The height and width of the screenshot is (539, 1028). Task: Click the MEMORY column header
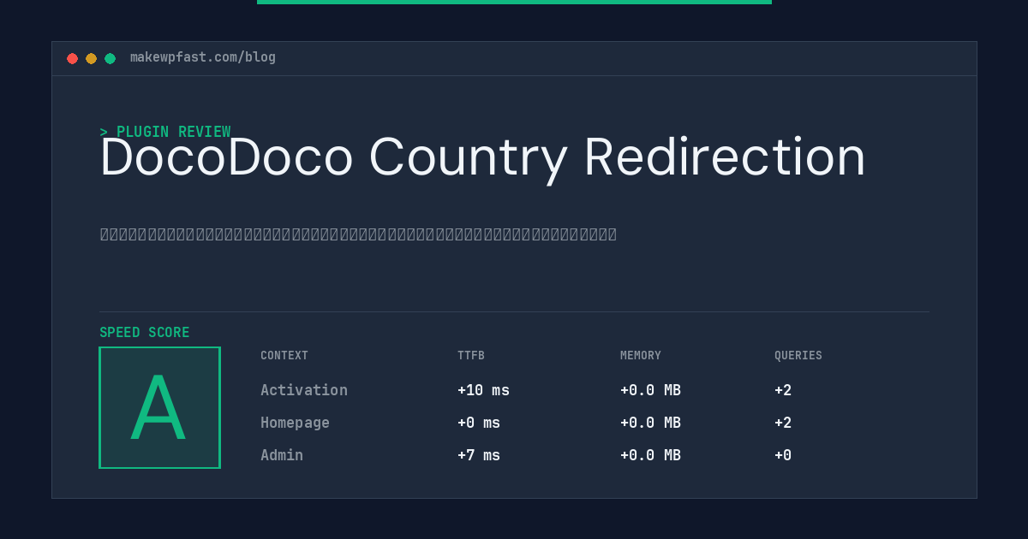(x=641, y=356)
